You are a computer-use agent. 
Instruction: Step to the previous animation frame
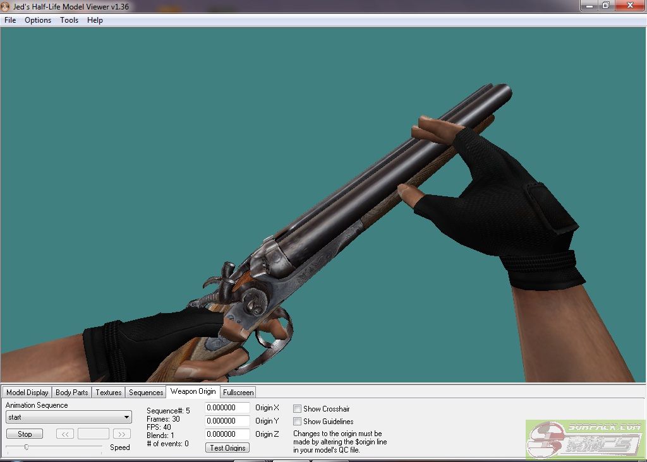(65, 434)
